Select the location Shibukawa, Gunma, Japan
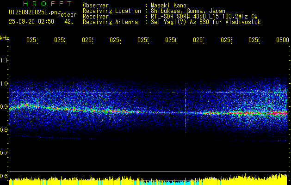Screen dimensions: 291x185 pos(188,11)
